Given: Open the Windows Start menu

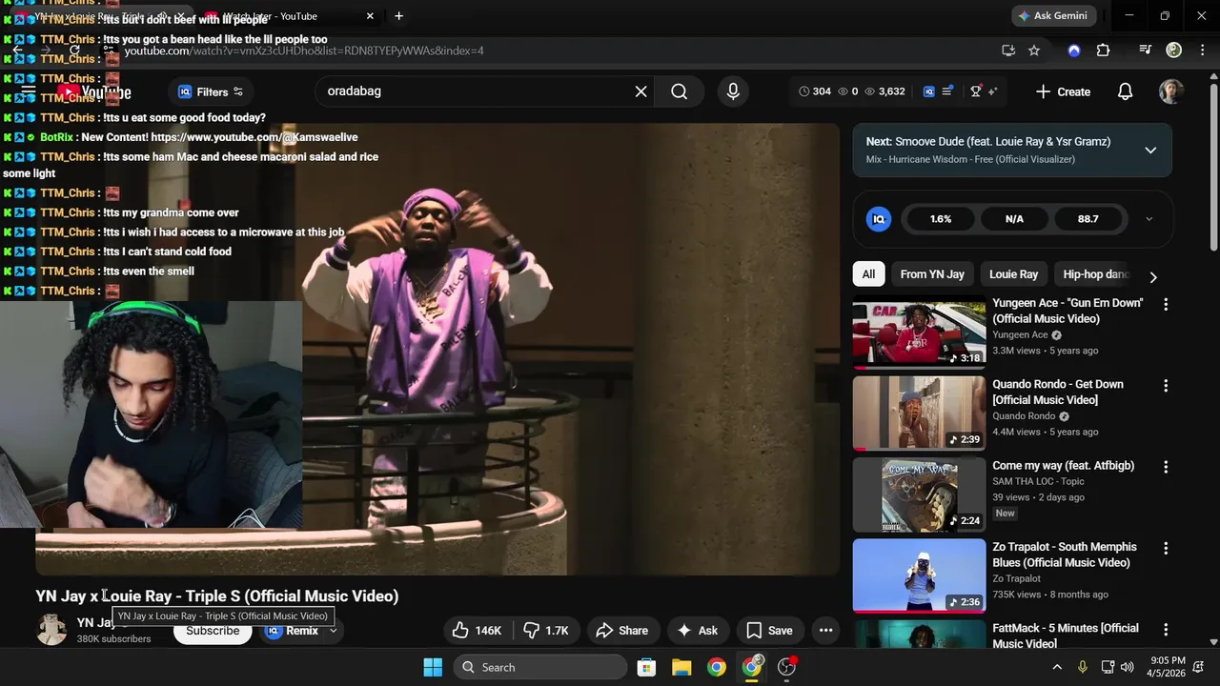Looking at the screenshot, I should tap(433, 667).
